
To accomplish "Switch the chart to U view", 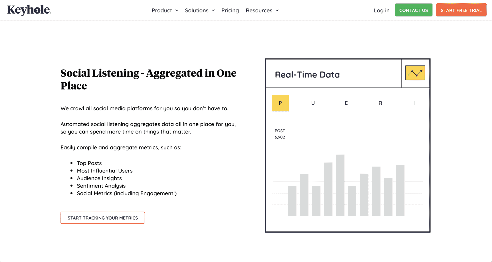I will click(313, 103).
